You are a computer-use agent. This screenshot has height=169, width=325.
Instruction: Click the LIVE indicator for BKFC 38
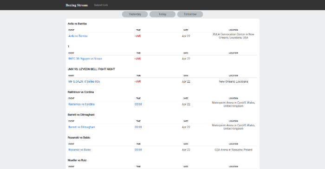pos(138,58)
